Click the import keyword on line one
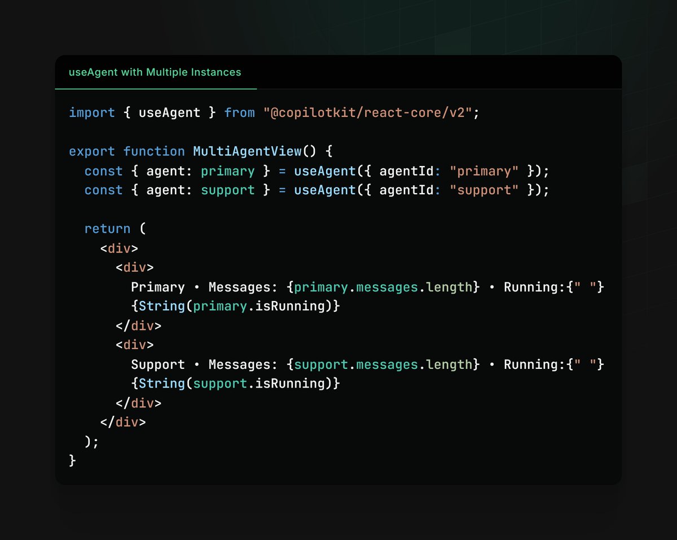 point(92,112)
